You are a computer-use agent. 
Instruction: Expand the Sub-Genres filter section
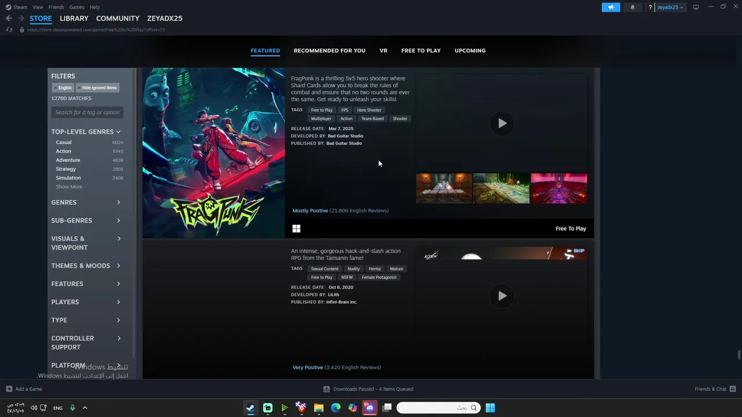(86, 221)
